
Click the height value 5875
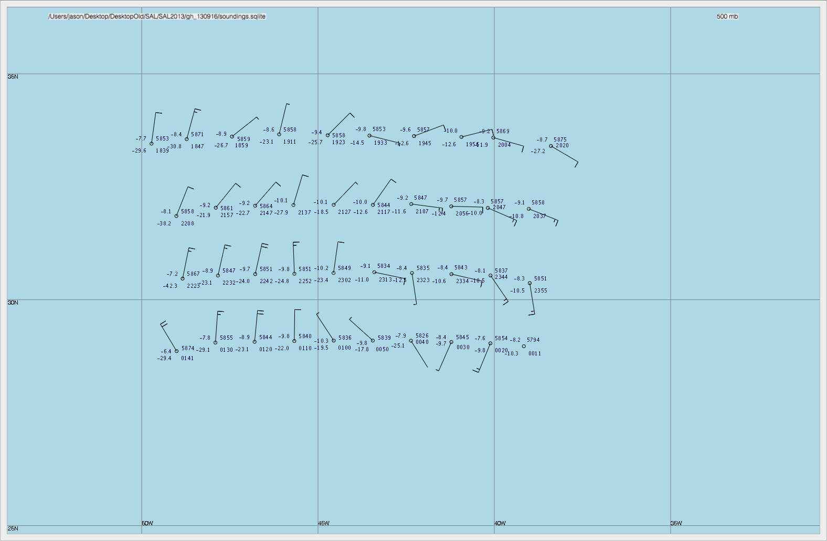coord(560,140)
